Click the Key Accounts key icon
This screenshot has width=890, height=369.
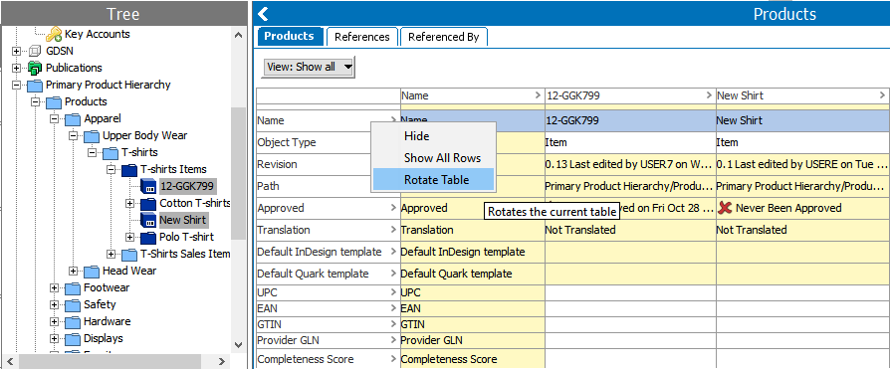(54, 34)
